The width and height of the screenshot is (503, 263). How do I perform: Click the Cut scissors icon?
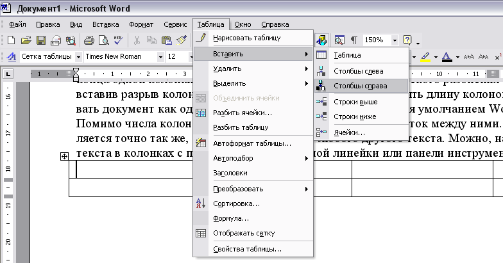137,40
